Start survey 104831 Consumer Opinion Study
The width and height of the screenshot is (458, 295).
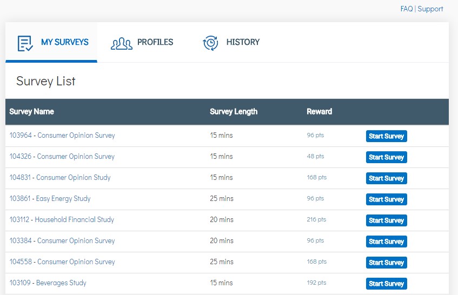(x=386, y=178)
